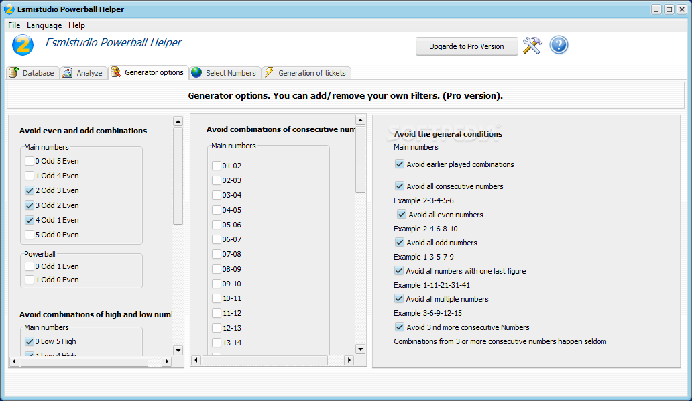Click right arrow of consecutive panel horizontal scrollbar
This screenshot has width=692, height=401.
coord(349,360)
